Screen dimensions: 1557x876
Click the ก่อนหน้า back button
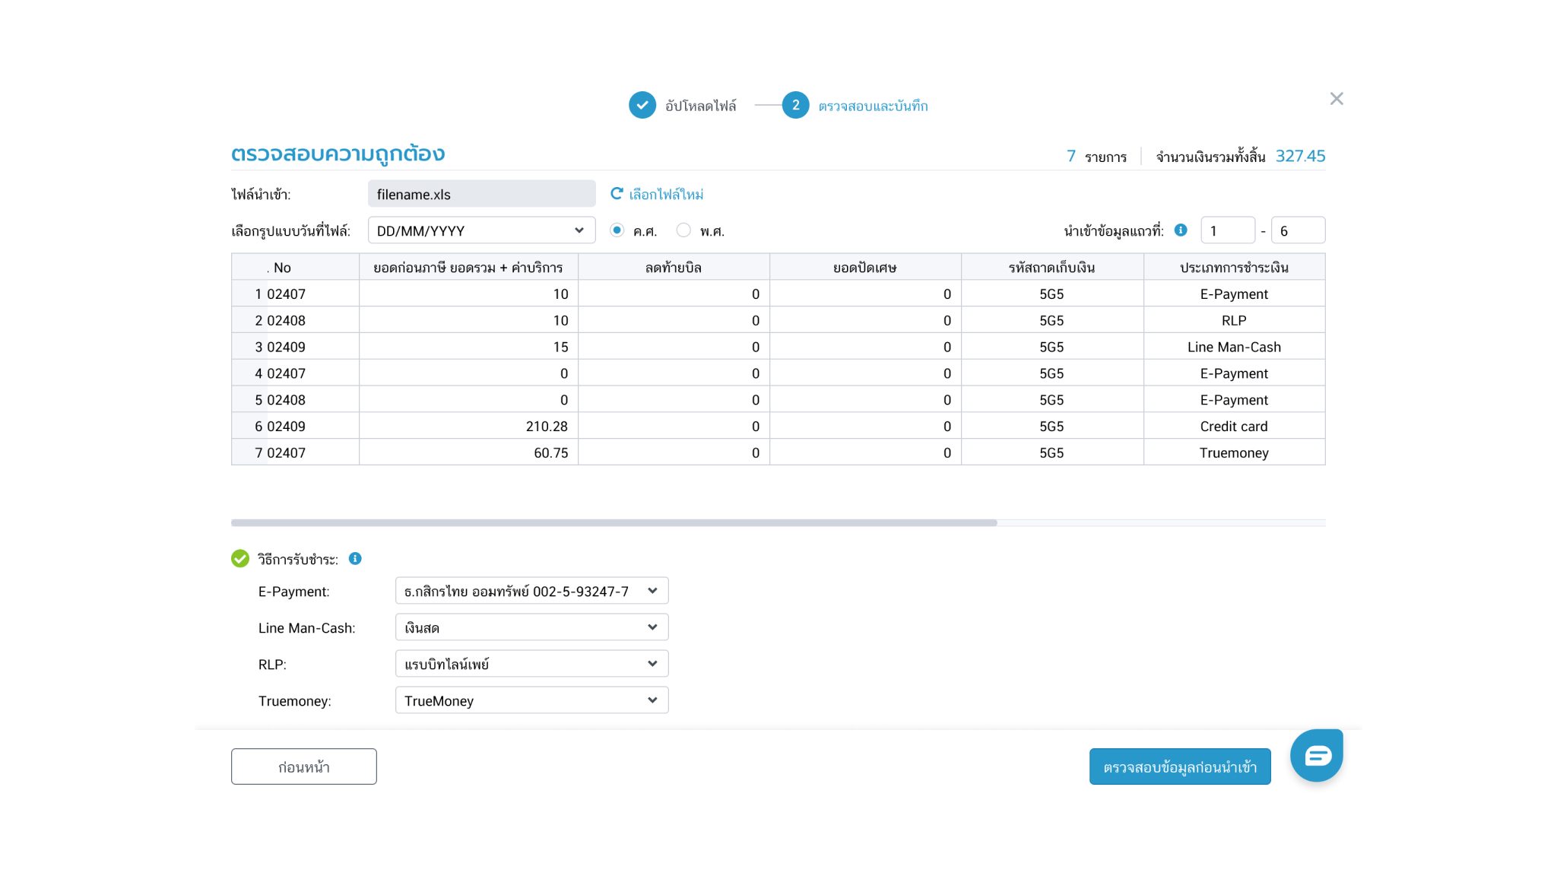tap(303, 766)
